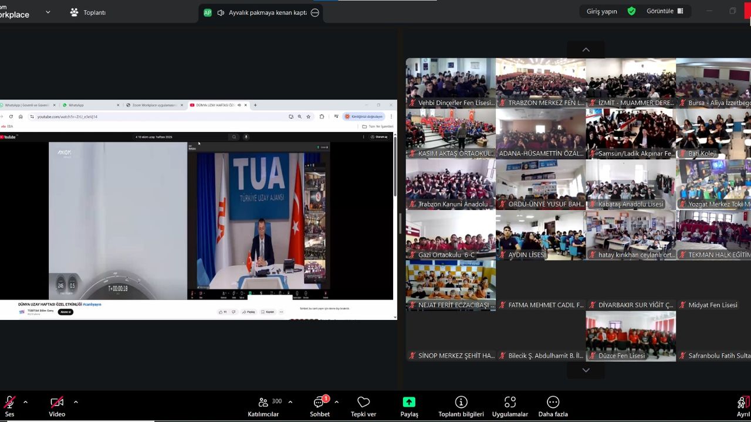Click the Giriş yapın sign-in button

(601, 11)
